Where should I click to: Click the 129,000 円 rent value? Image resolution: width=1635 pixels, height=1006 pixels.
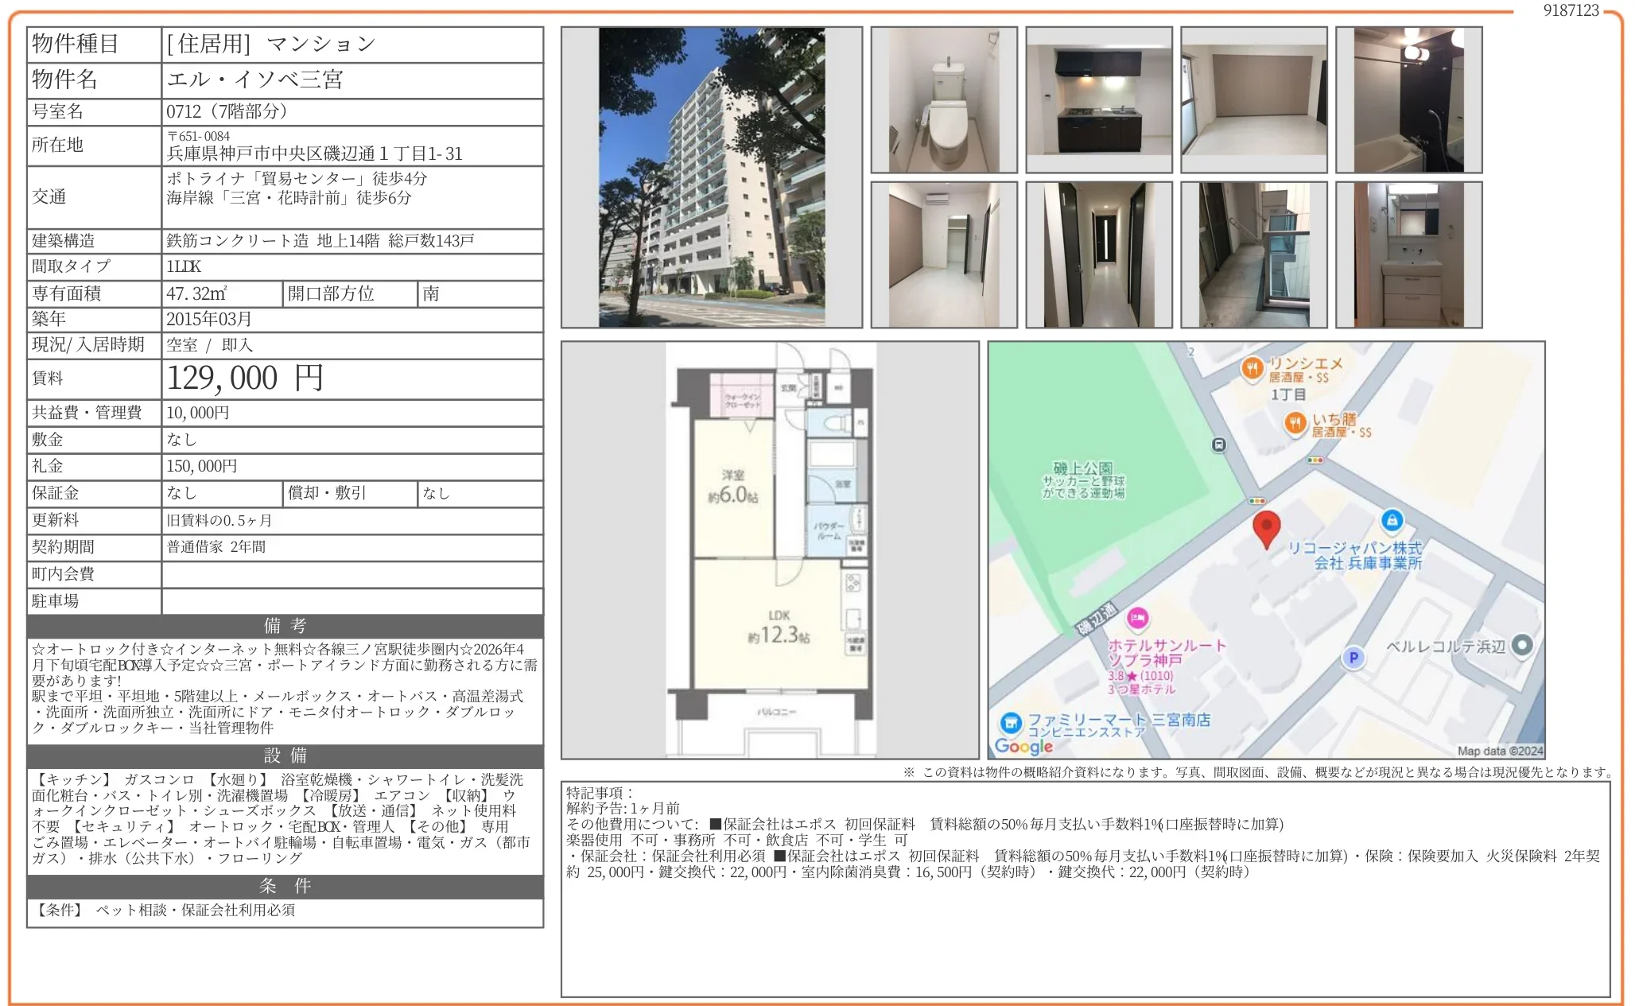(245, 379)
